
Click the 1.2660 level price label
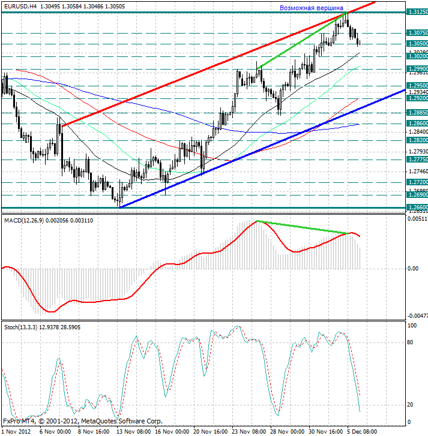[x=417, y=207]
